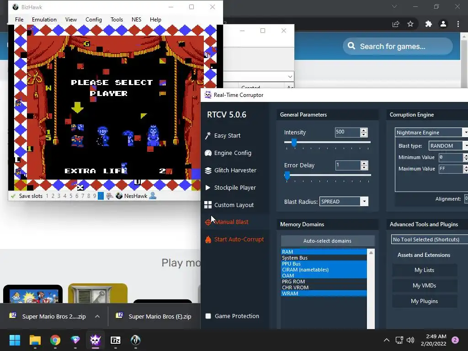The height and width of the screenshot is (351, 468).
Task: Open Custom Layout
Action: (x=229, y=205)
